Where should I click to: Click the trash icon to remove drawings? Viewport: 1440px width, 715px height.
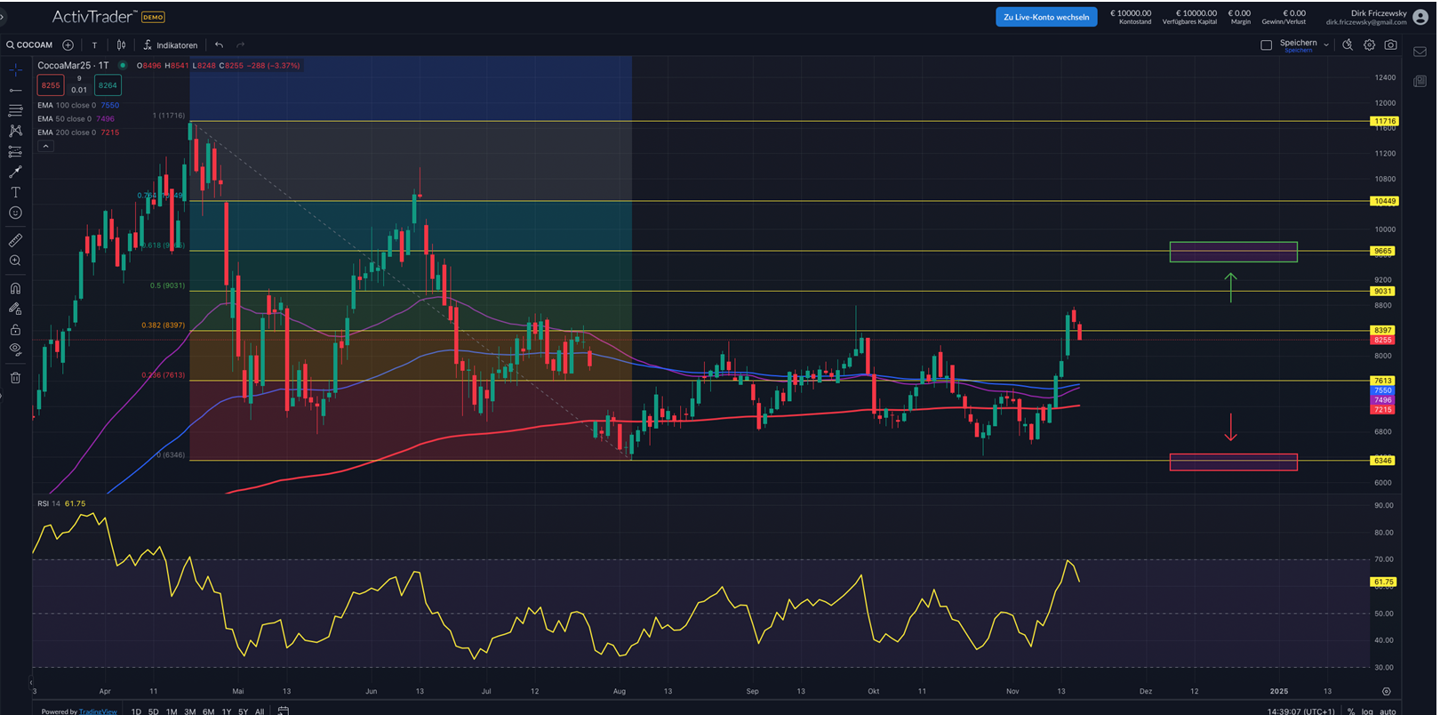pos(15,378)
